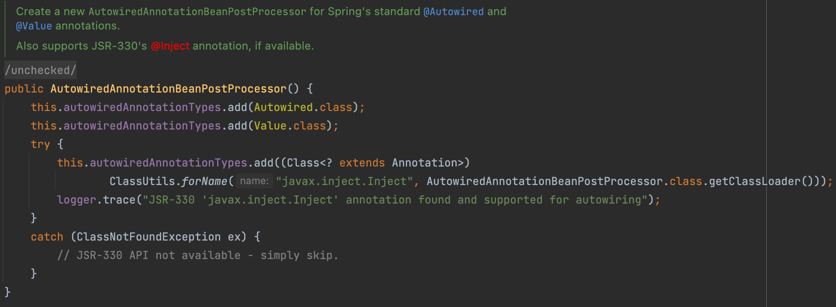836x307 pixels.
Task: Click the 'catch' keyword
Action: click(x=47, y=237)
